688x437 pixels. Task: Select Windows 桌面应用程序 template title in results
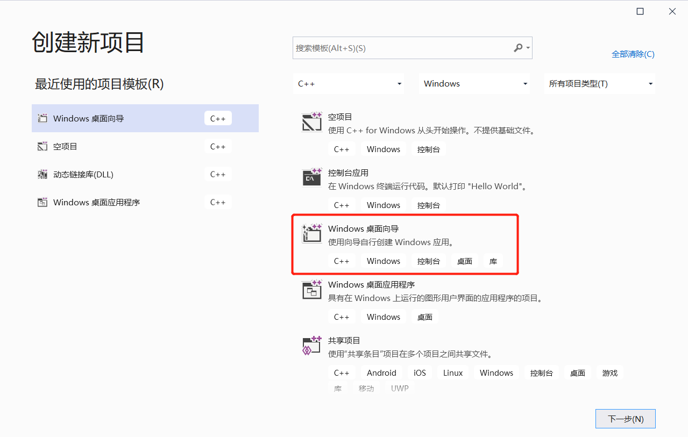[x=372, y=284]
